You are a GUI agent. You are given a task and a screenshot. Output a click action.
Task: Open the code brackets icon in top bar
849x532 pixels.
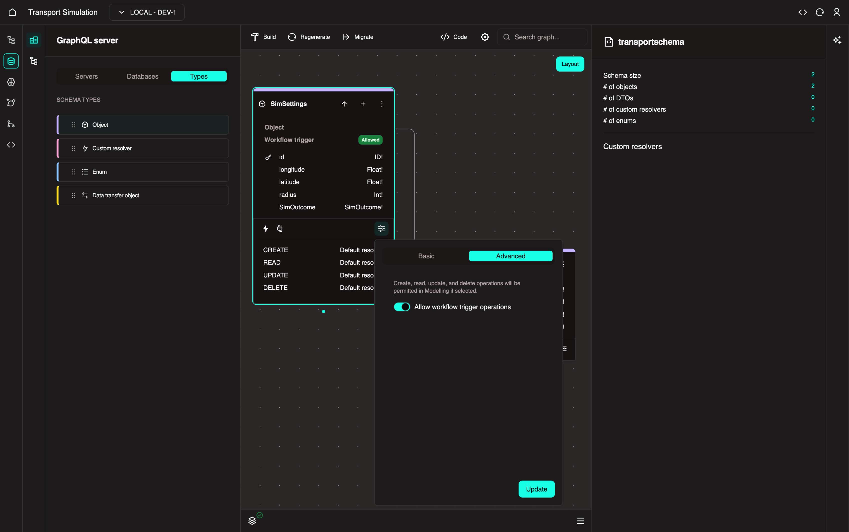pyautogui.click(x=802, y=12)
